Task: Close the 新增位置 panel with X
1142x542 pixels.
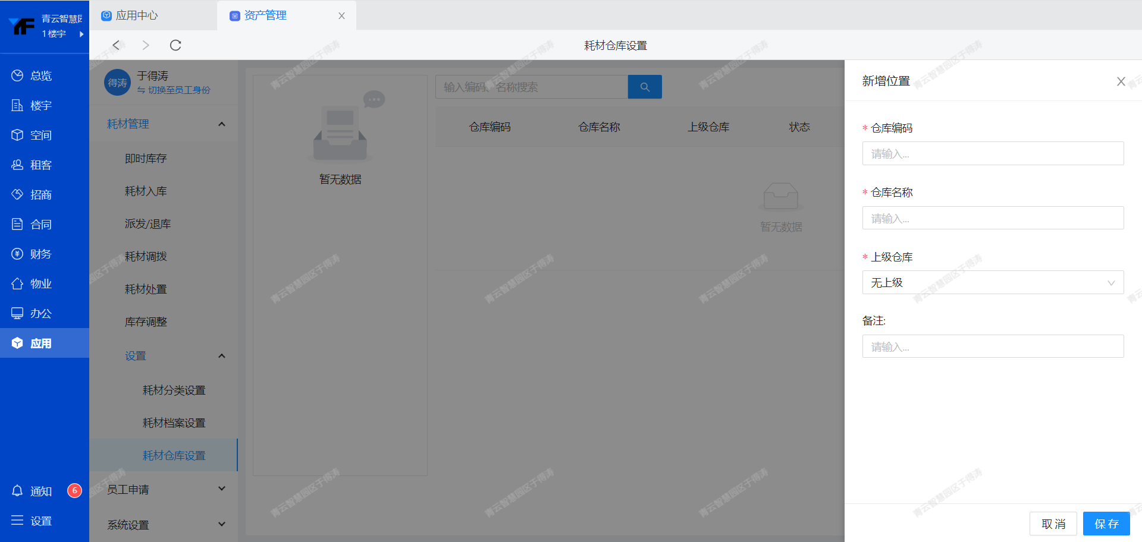Action: tap(1121, 81)
